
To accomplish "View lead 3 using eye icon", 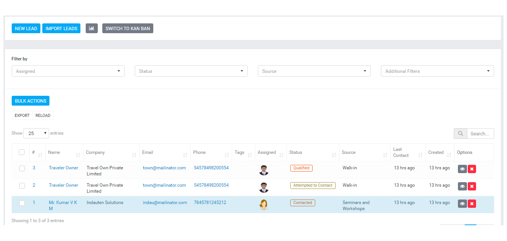I will [462, 169].
